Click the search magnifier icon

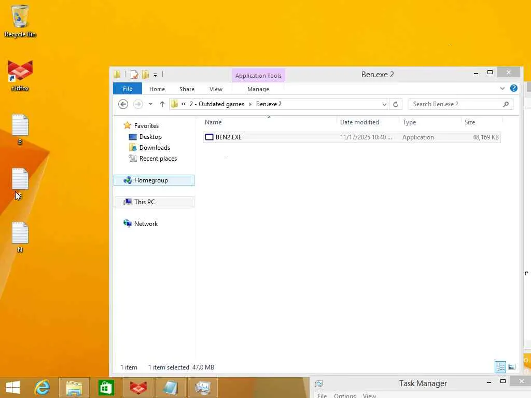(506, 104)
